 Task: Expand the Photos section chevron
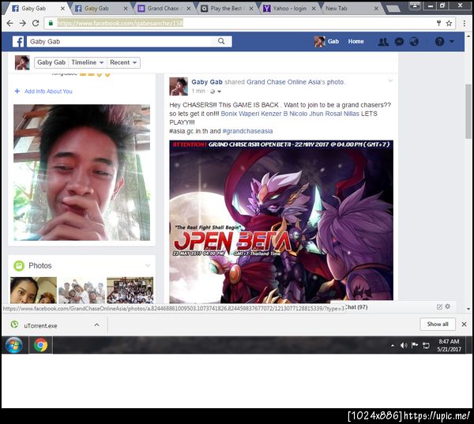click(x=148, y=265)
